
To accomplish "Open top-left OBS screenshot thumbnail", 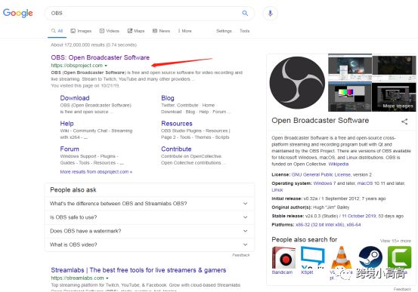I will pyautogui.click(x=350, y=68).
